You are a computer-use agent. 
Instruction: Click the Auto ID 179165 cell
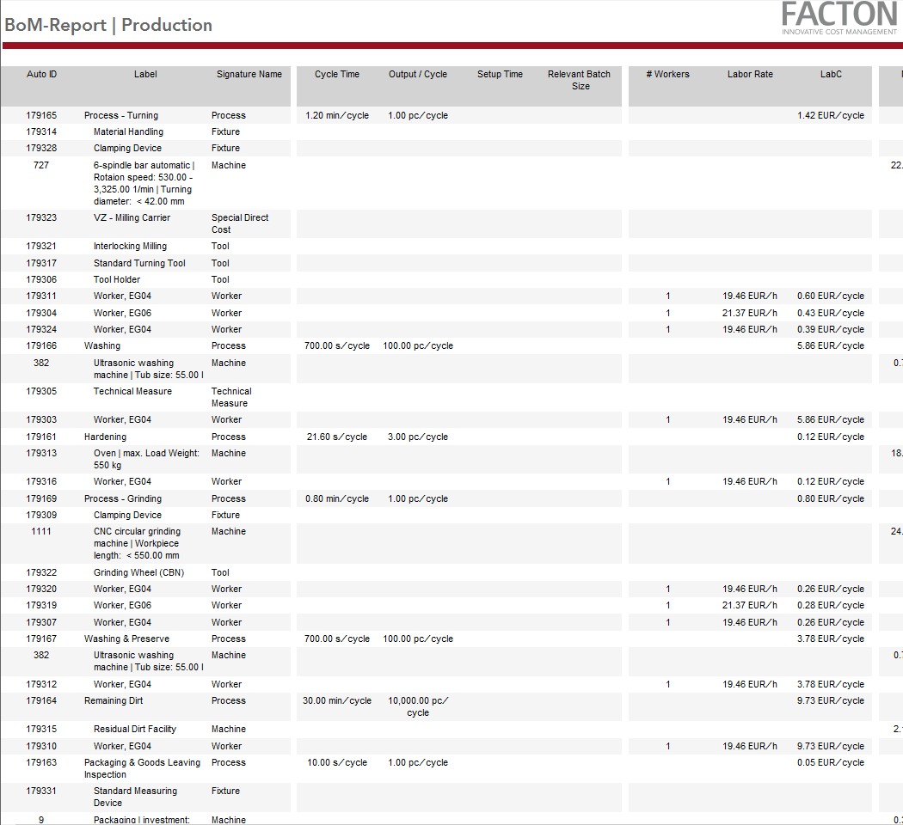[x=41, y=115]
